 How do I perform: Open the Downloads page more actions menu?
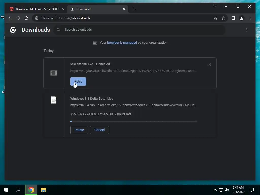click(247, 30)
